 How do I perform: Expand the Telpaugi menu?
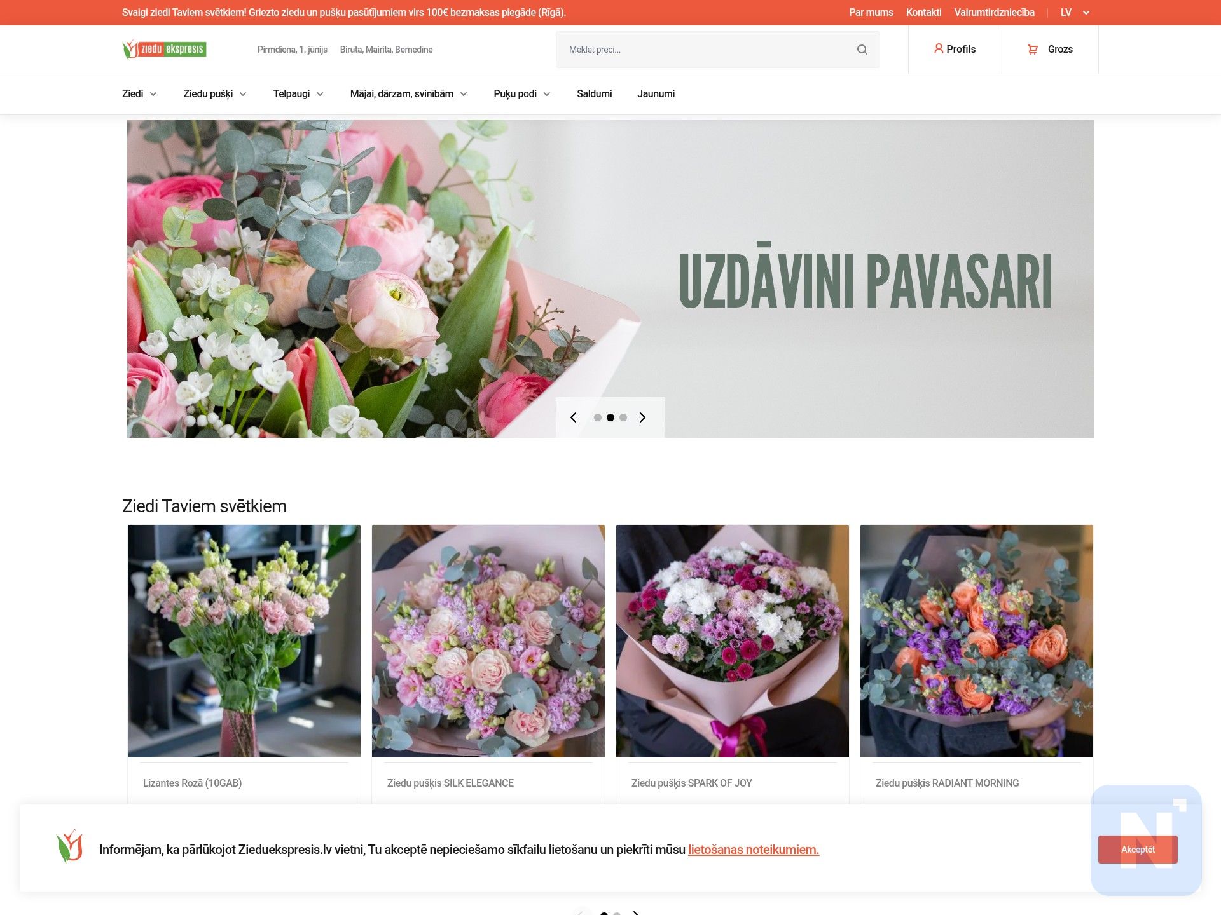click(x=298, y=93)
